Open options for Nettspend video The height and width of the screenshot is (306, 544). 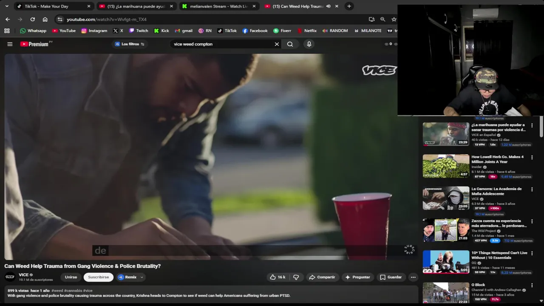click(532, 254)
